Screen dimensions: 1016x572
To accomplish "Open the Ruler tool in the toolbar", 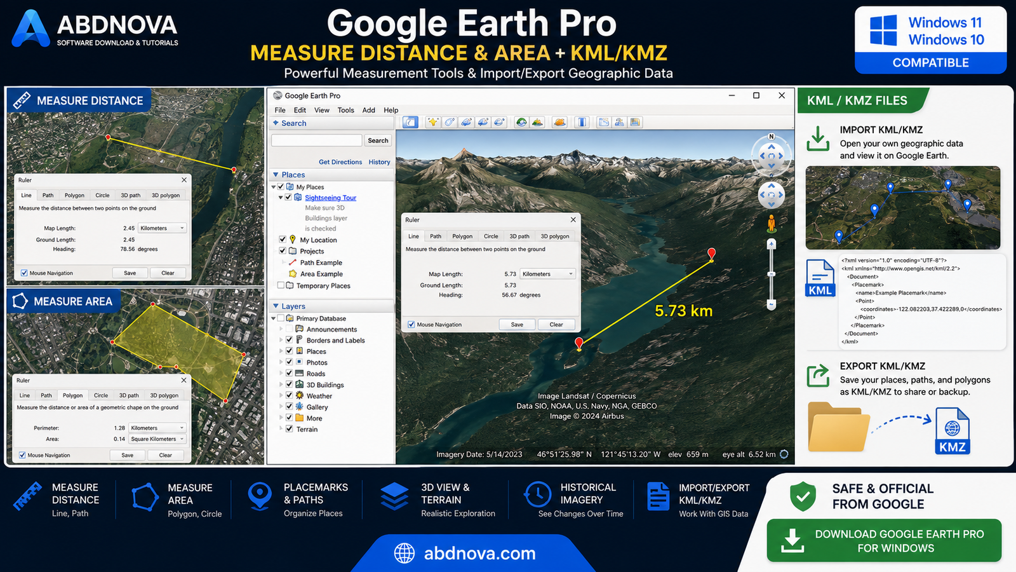I will [582, 122].
